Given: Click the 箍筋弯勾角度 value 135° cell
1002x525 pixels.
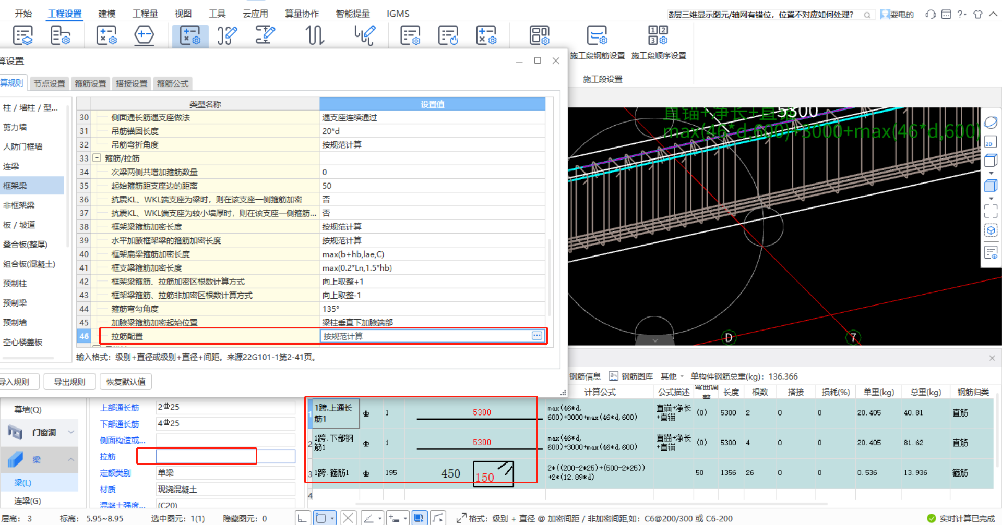Looking at the screenshot, I should [433, 309].
